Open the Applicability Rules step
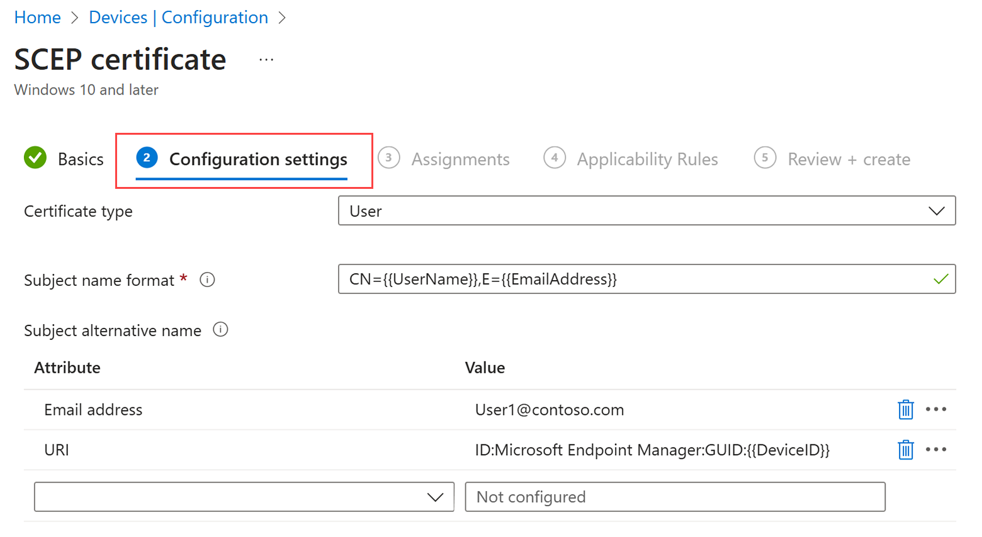This screenshot has height=537, width=982. [646, 159]
